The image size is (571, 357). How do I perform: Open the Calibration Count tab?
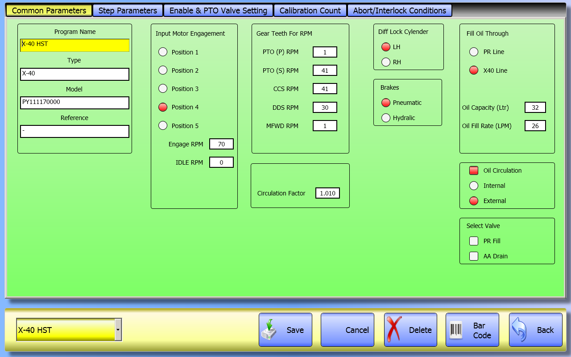310,11
